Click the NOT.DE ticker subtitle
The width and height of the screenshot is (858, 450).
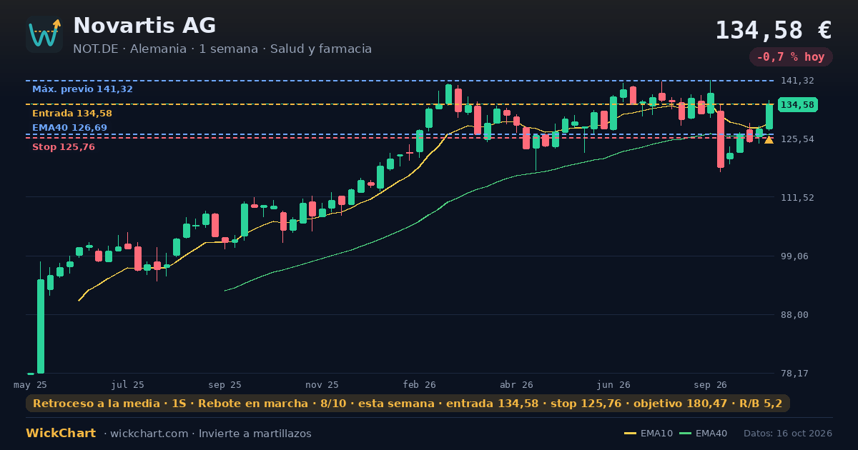pyautogui.click(x=222, y=49)
